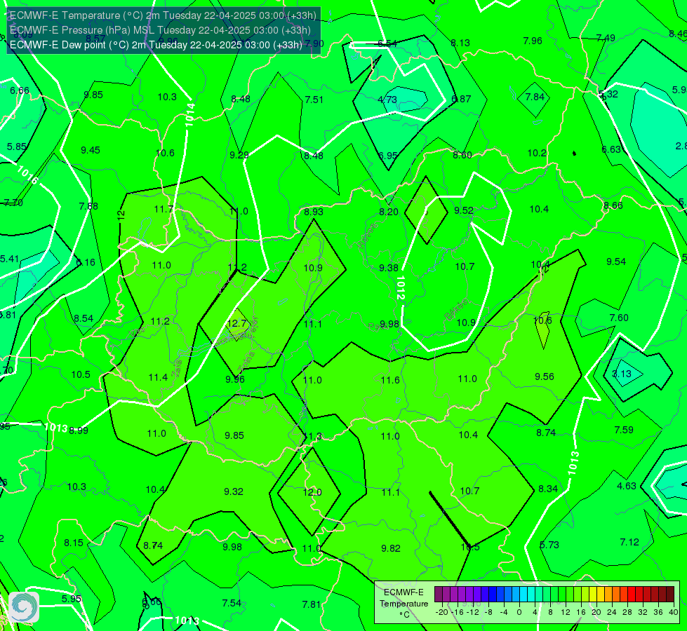Click the 9.56 temperature value
Image resolution: width=687 pixels, height=631 pixels.
point(545,376)
